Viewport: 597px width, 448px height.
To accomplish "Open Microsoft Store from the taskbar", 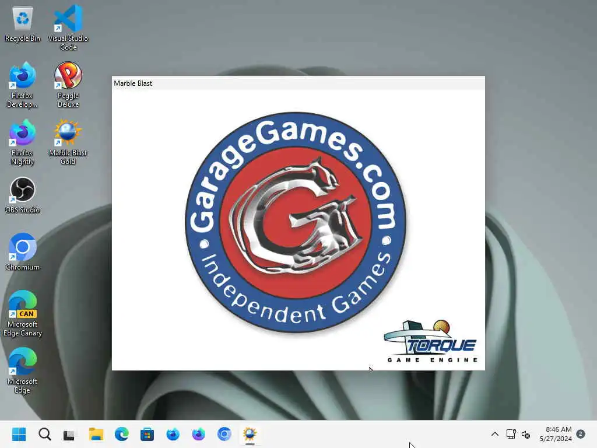I will point(147,434).
